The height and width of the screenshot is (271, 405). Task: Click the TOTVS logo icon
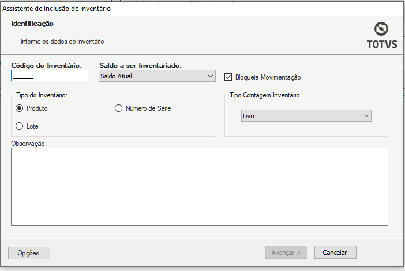tap(381, 30)
